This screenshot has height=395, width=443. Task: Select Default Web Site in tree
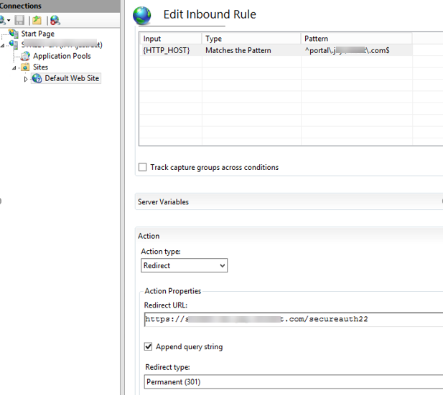click(x=72, y=78)
